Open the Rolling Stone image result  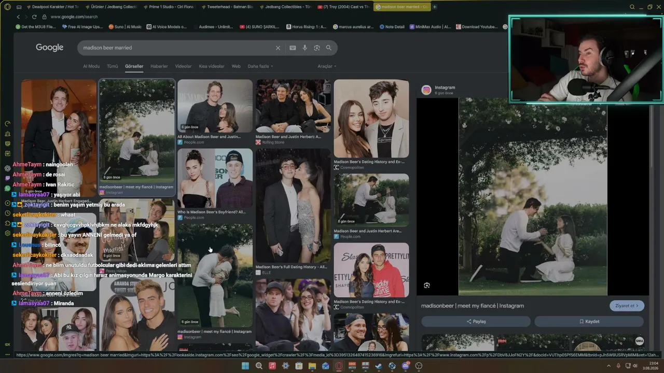point(293,112)
